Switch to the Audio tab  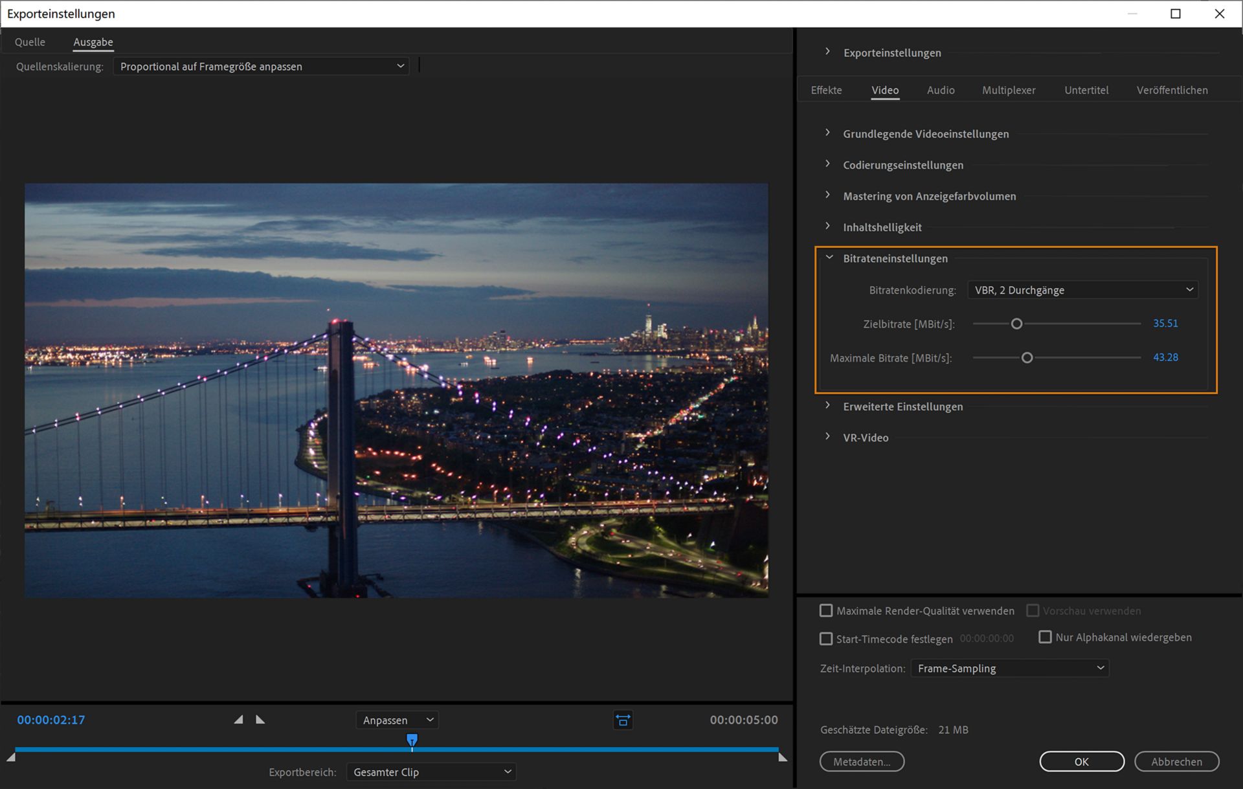(x=940, y=90)
